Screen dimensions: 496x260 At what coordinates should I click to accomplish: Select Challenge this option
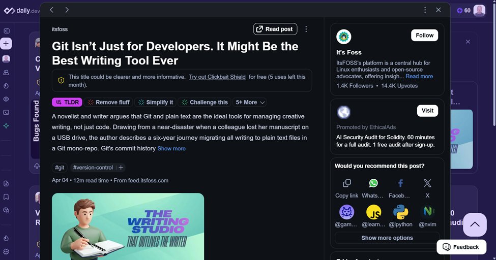coord(205,102)
